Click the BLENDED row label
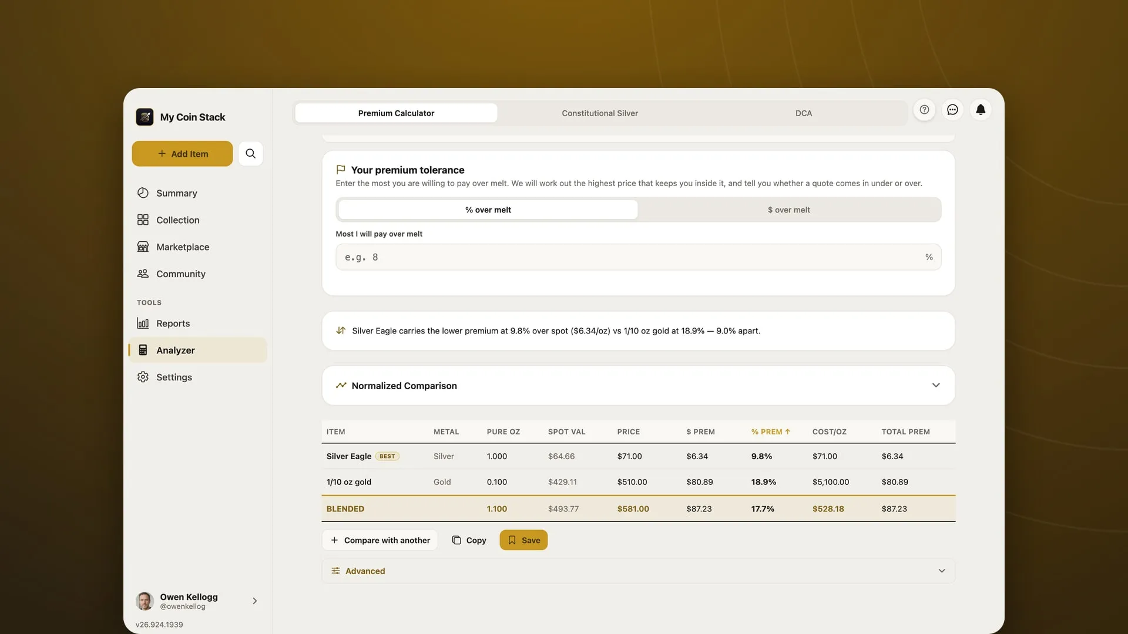 pos(345,510)
